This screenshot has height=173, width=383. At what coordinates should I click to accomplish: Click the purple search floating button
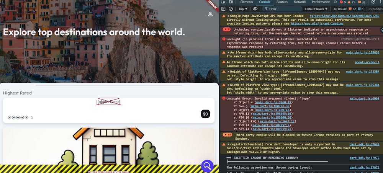pyautogui.click(x=207, y=166)
